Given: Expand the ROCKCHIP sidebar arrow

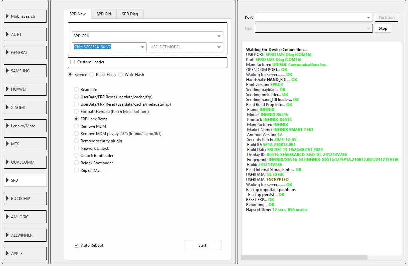Looking at the screenshot, I should [8, 199].
